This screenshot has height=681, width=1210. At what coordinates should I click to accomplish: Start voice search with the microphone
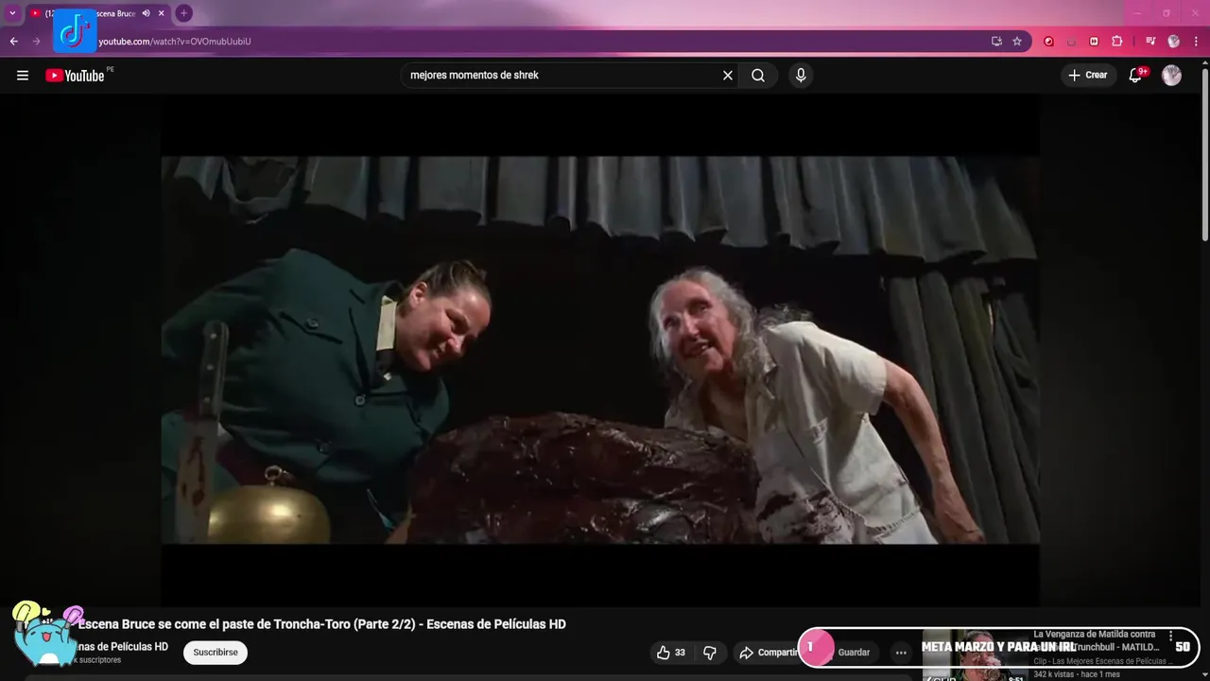click(801, 76)
